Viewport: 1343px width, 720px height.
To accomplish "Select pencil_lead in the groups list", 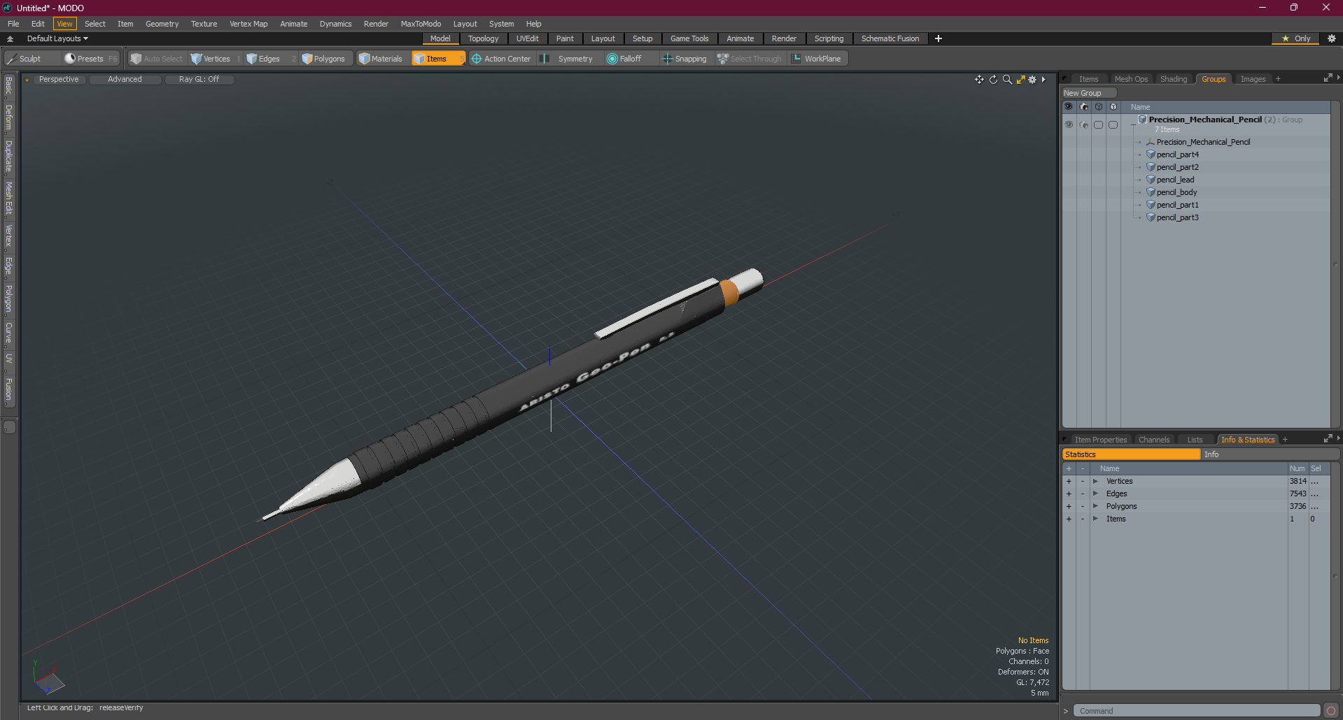I will (1175, 180).
